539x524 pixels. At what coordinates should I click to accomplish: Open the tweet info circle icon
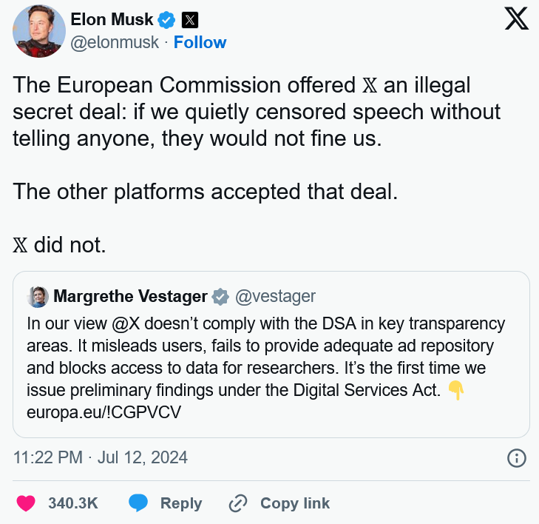[x=516, y=458]
